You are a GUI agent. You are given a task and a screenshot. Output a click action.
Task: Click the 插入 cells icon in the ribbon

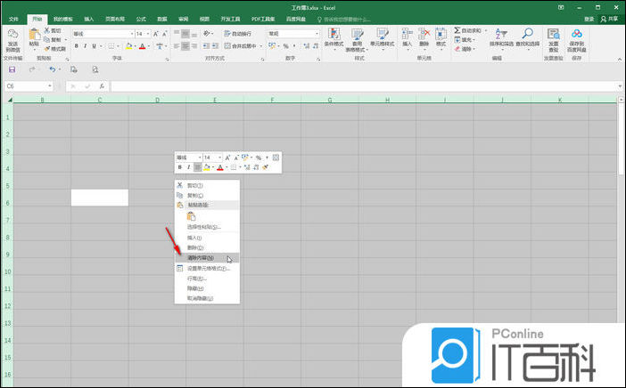coord(407,36)
